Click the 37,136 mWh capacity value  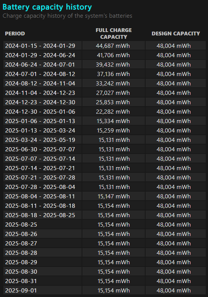(113, 74)
